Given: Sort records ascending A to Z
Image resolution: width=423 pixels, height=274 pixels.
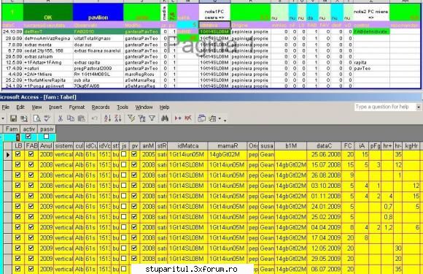Looking at the screenshot, I should pos(107,118).
